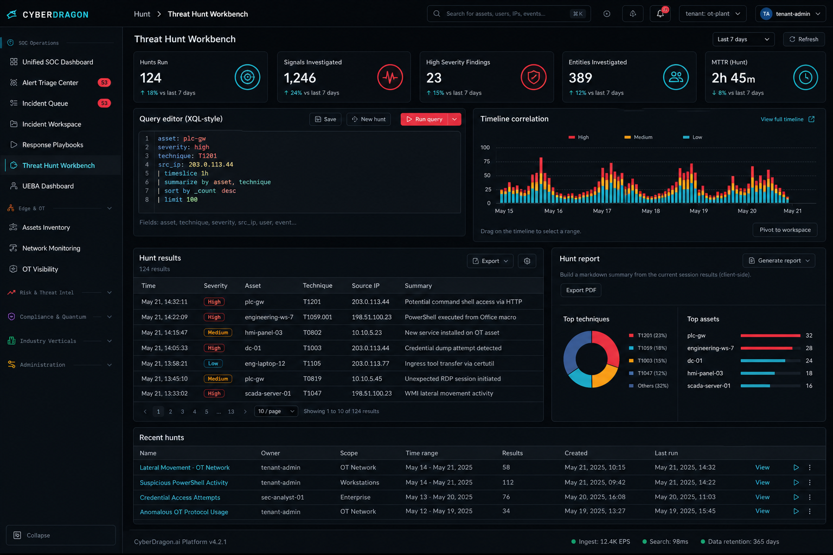Screen dimensions: 833x555
Task: Toggle Low series in timeline legend
Action: coord(693,137)
